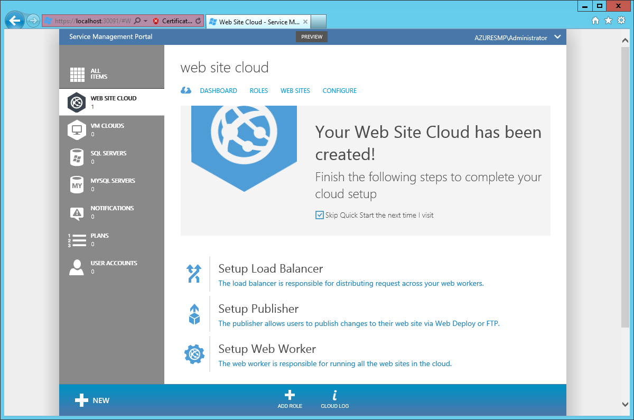Open the Configure tab
The height and width of the screenshot is (420, 634).
(340, 91)
